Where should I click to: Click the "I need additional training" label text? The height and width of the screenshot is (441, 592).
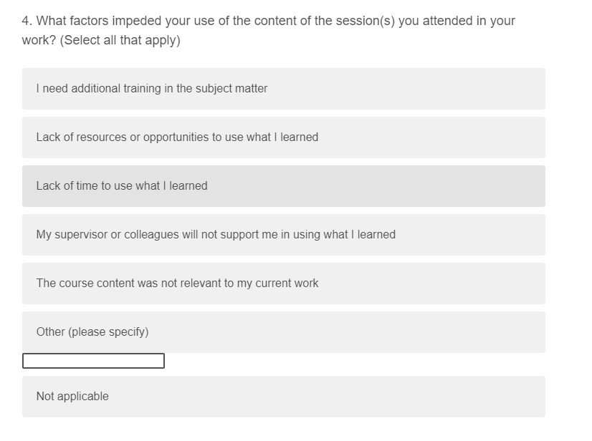pos(151,89)
